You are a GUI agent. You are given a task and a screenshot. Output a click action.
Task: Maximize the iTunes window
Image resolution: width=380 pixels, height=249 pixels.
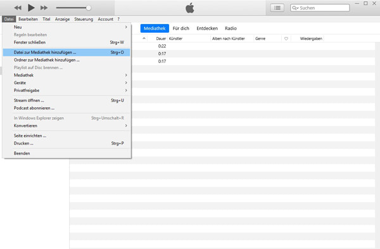pyautogui.click(x=365, y=3)
